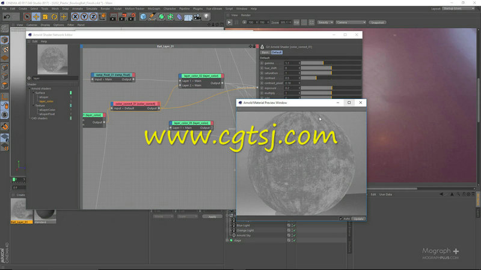
Task: Activate the Move tool
Action: (x=36, y=17)
